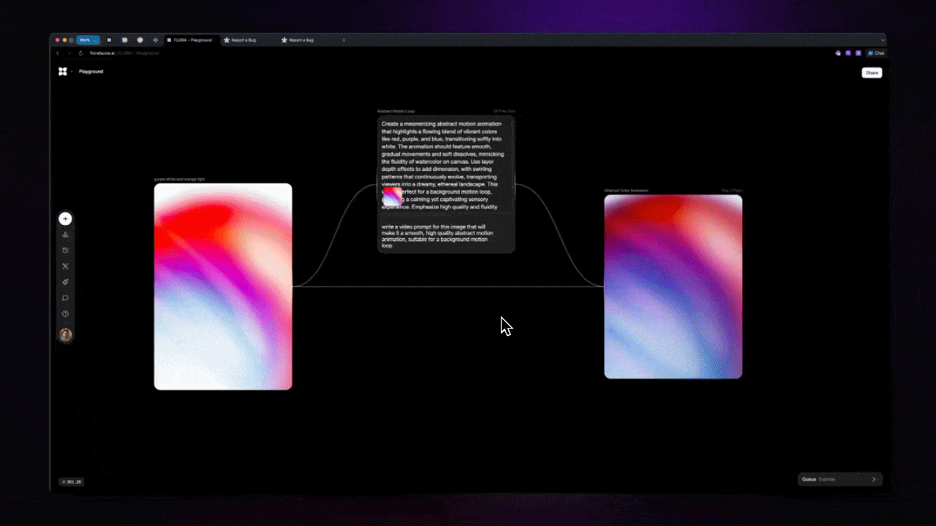
Task: Select the Abstract Color Animation output node
Action: tap(673, 286)
